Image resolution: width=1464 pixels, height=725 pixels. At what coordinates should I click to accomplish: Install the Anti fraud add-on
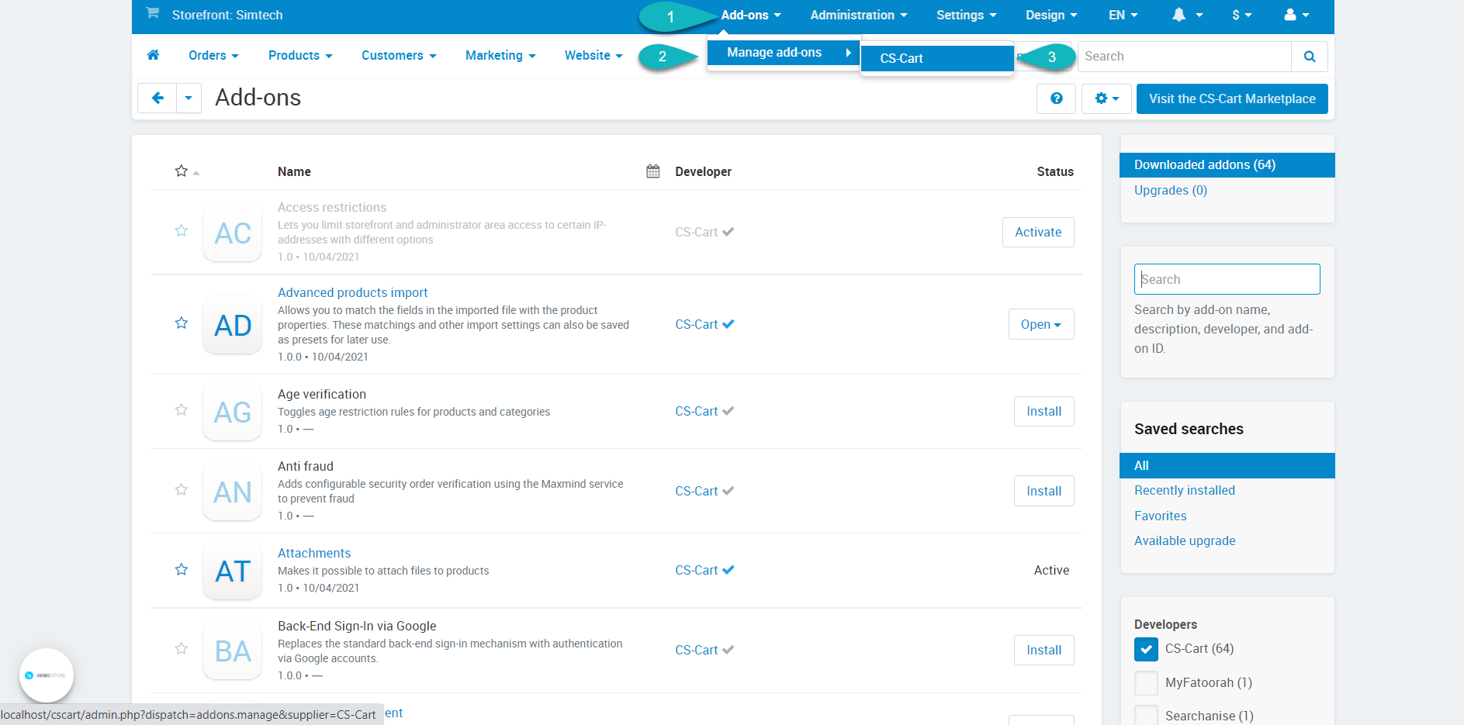[1043, 491]
